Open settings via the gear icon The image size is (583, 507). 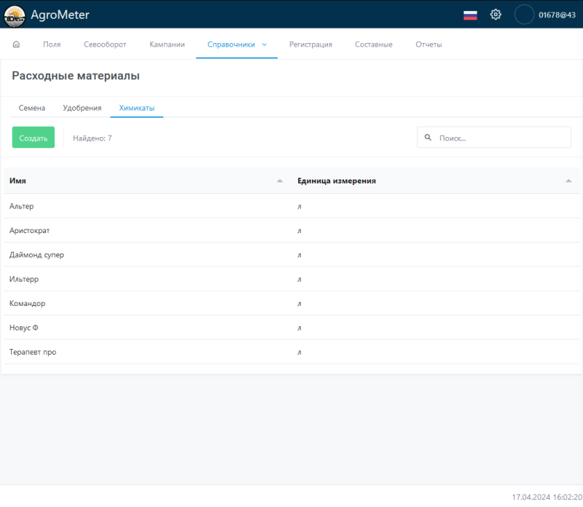coord(496,15)
